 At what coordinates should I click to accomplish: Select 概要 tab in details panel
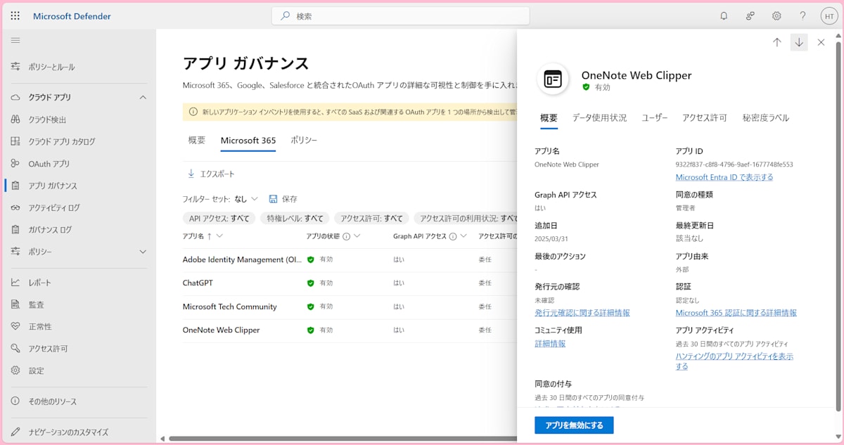549,118
